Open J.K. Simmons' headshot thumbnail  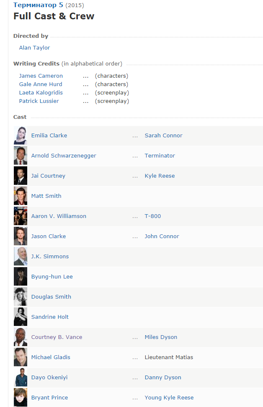tap(21, 257)
